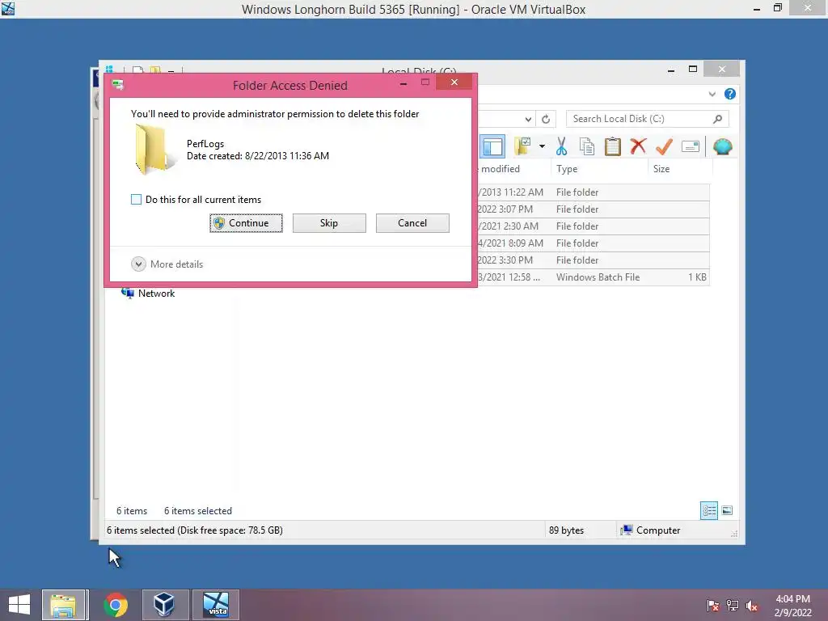Click Computer zone in status bar

pos(651,530)
